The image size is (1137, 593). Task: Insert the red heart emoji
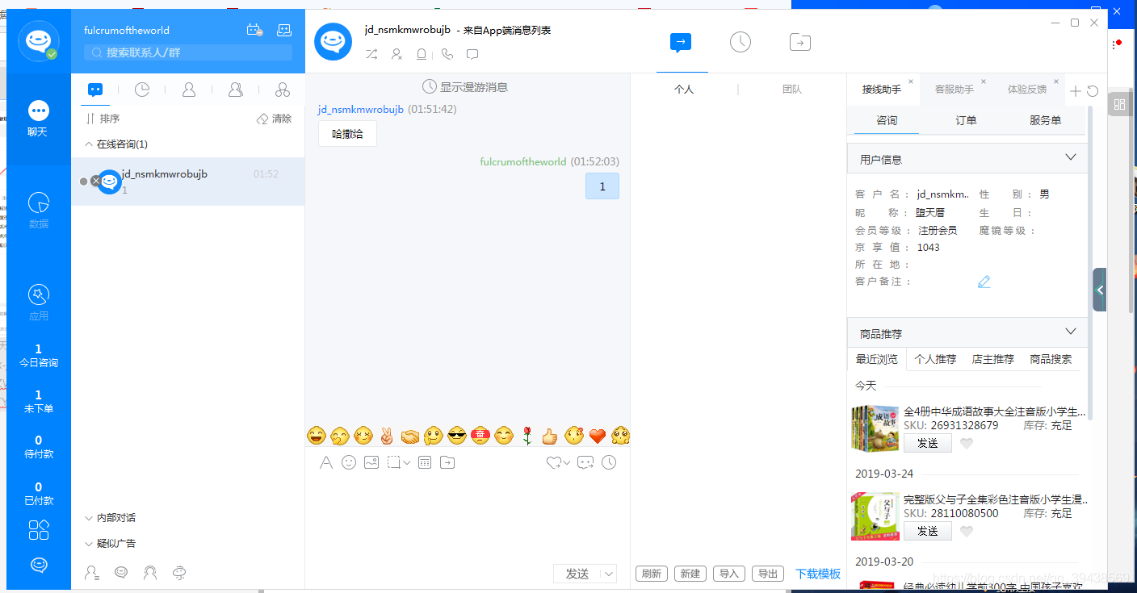[597, 436]
